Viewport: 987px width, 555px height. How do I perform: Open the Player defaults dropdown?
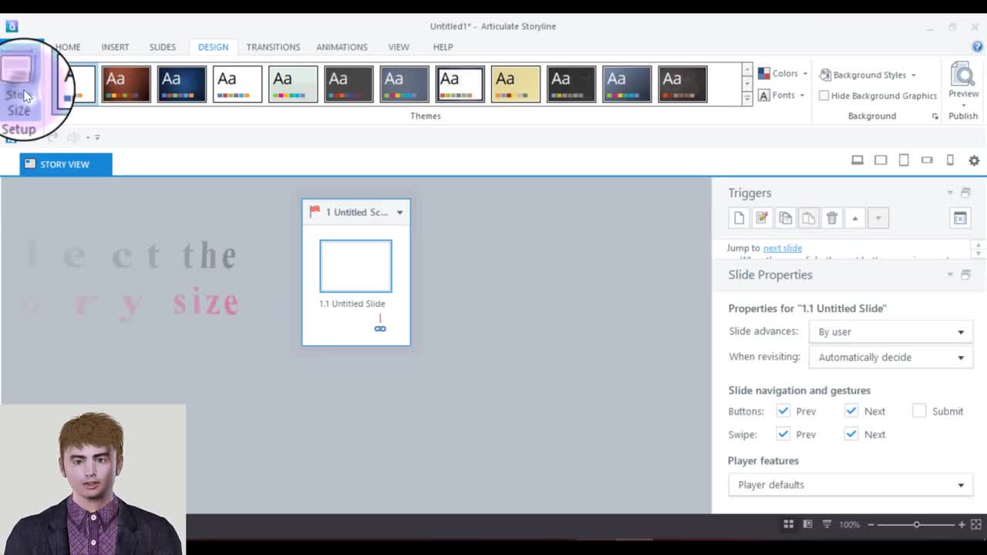click(851, 485)
